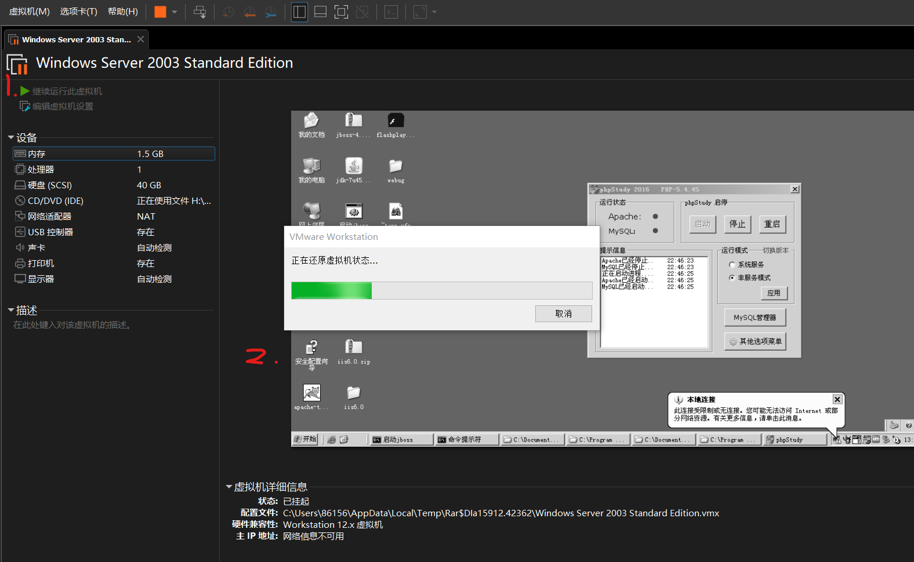Select the 内存 memory device icon
914x562 pixels.
pyautogui.click(x=20, y=154)
